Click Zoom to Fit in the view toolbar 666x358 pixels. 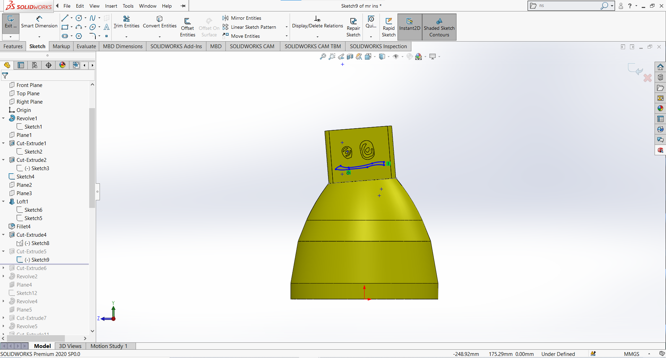[x=323, y=56]
